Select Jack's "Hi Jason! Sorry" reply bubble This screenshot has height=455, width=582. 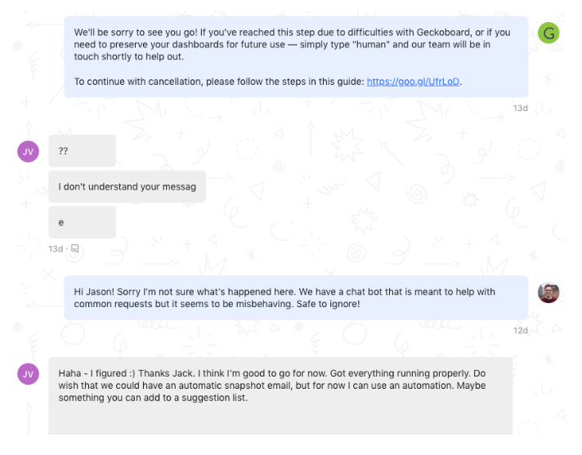(x=296, y=297)
